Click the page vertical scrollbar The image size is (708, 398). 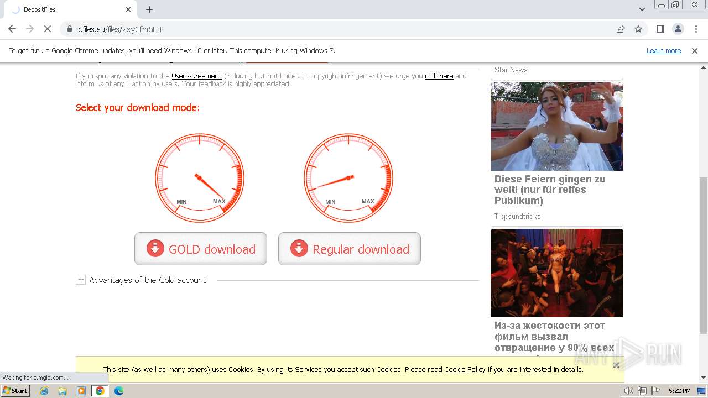[x=704, y=255]
